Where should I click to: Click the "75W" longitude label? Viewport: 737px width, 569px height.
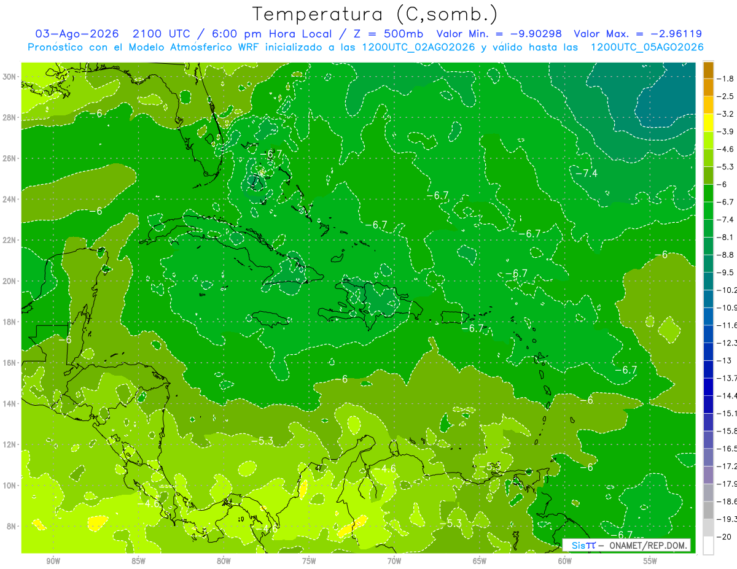pos(309,561)
